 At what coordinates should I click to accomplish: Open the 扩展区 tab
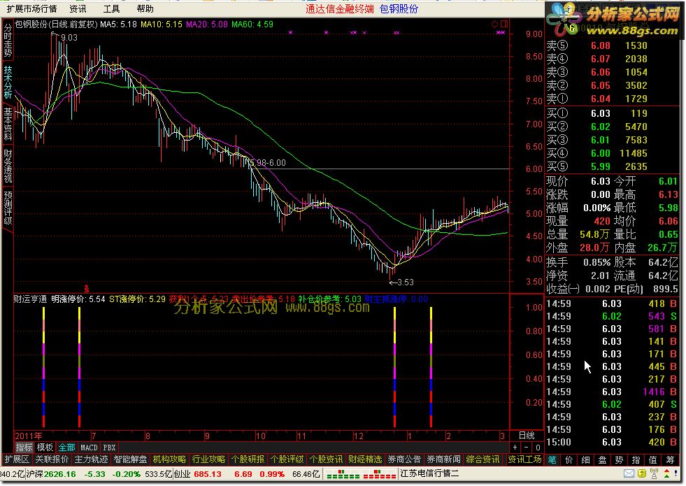pos(17,459)
